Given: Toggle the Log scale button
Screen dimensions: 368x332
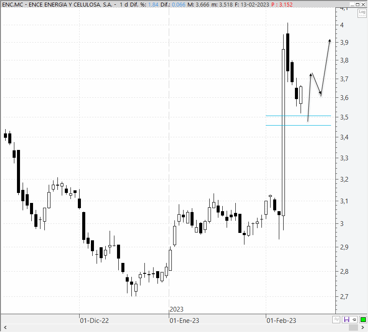Looking at the screenshot, I should point(362,13).
